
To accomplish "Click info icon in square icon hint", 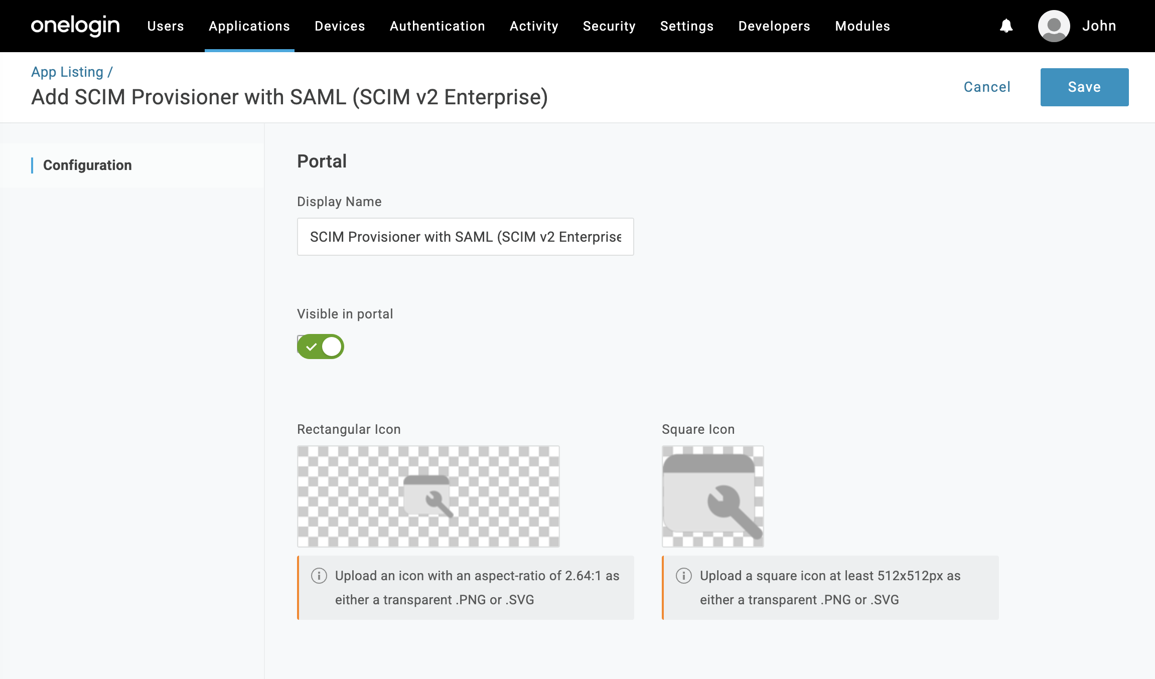I will click(684, 576).
